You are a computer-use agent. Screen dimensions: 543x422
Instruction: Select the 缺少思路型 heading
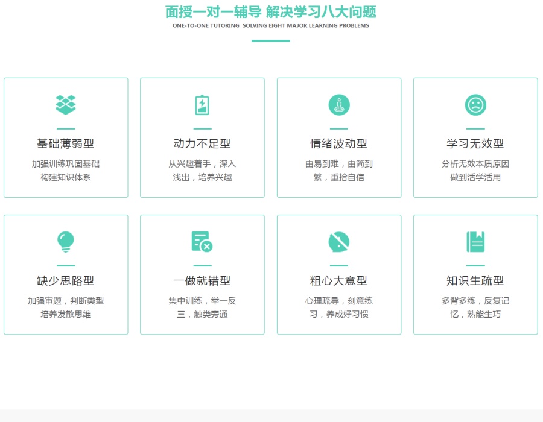66,280
